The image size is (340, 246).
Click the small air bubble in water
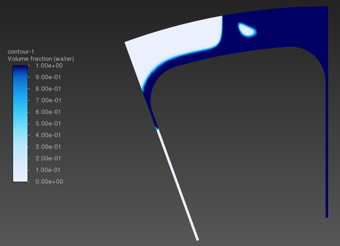[247, 30]
